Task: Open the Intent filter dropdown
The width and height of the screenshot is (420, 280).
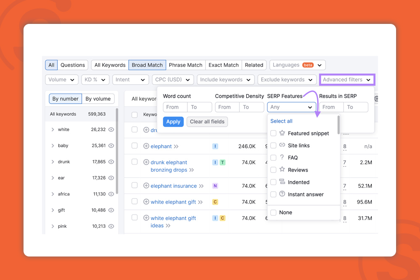Action: (131, 79)
